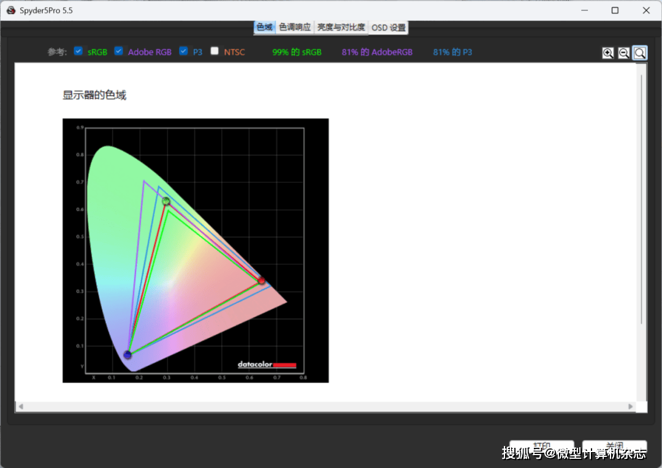Open the OSD 设置 tab
Viewport: 662px width, 468px height.
pos(389,28)
